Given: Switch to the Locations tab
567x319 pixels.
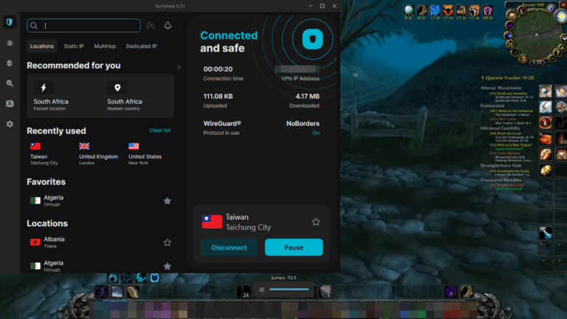Looking at the screenshot, I should click(x=42, y=46).
